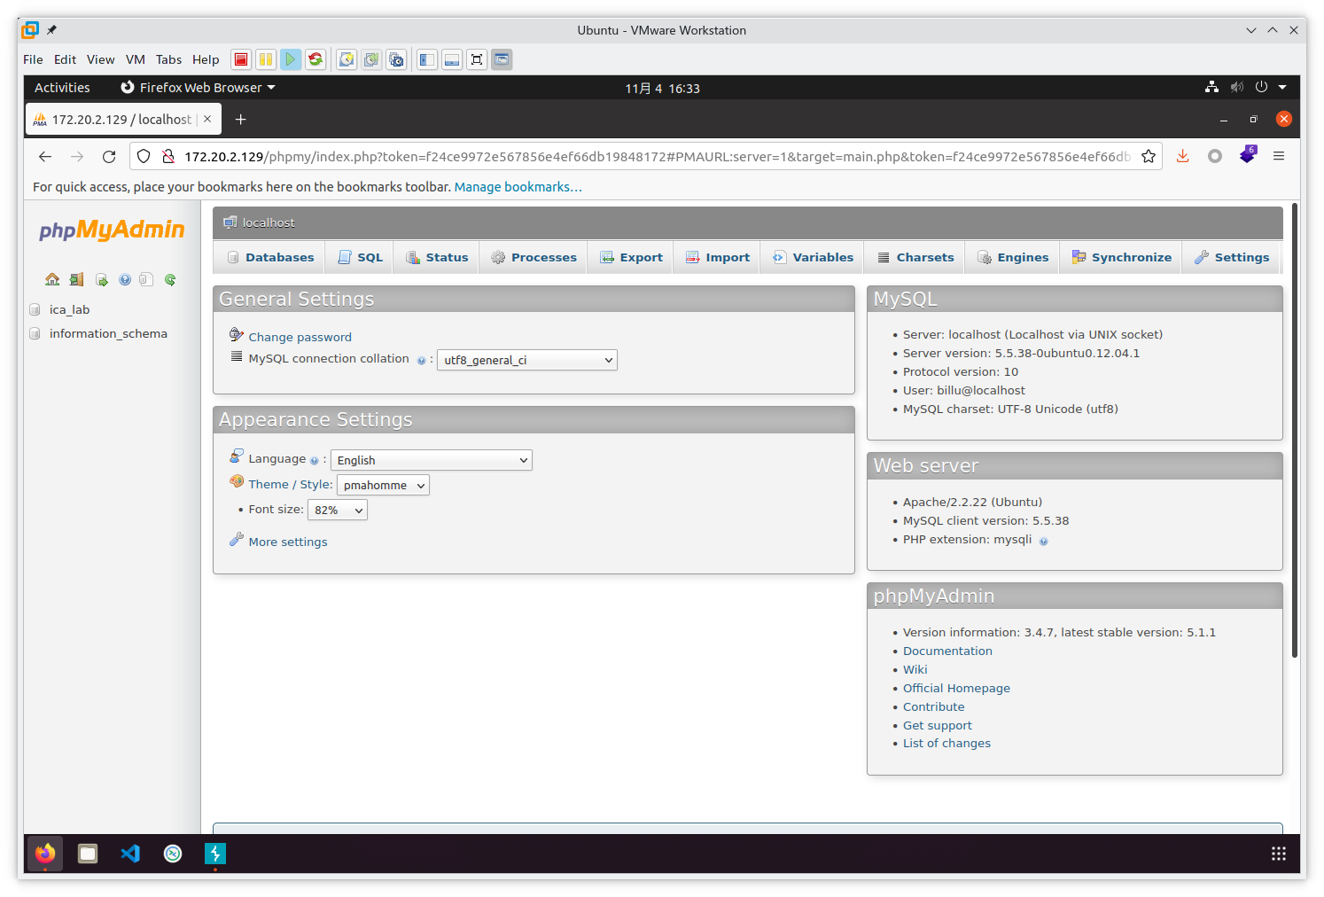Take a VM snapshot via toolbar icon

click(x=347, y=59)
